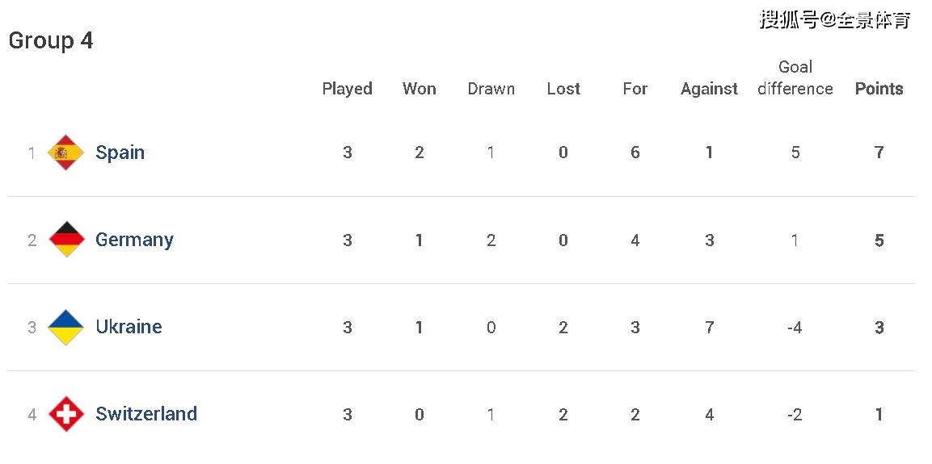
Task: Click the Germany flag icon
Action: click(x=66, y=240)
